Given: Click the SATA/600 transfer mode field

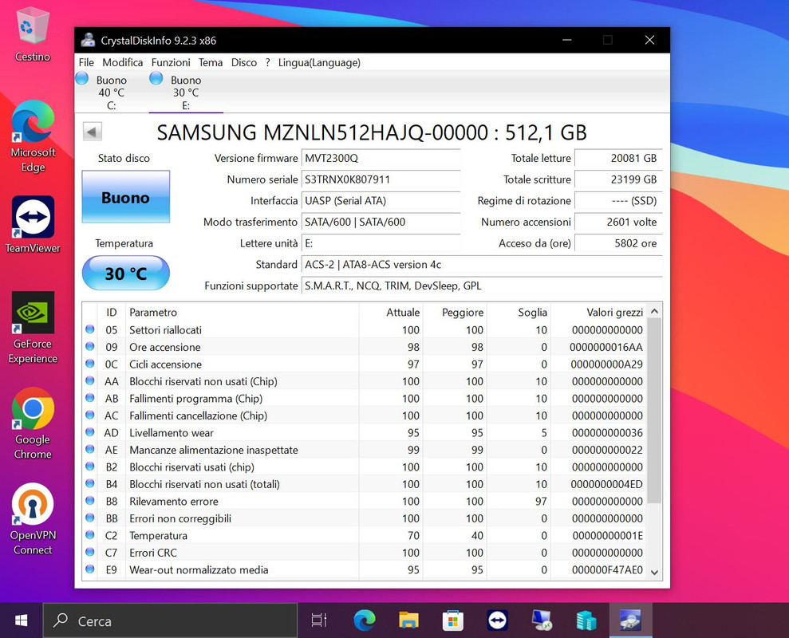Looking at the screenshot, I should point(381,222).
